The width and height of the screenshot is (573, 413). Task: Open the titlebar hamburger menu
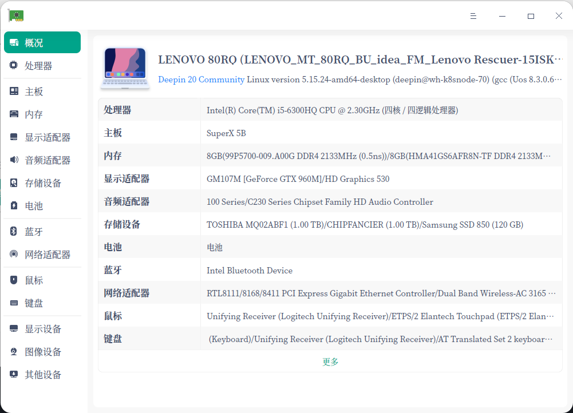point(473,16)
